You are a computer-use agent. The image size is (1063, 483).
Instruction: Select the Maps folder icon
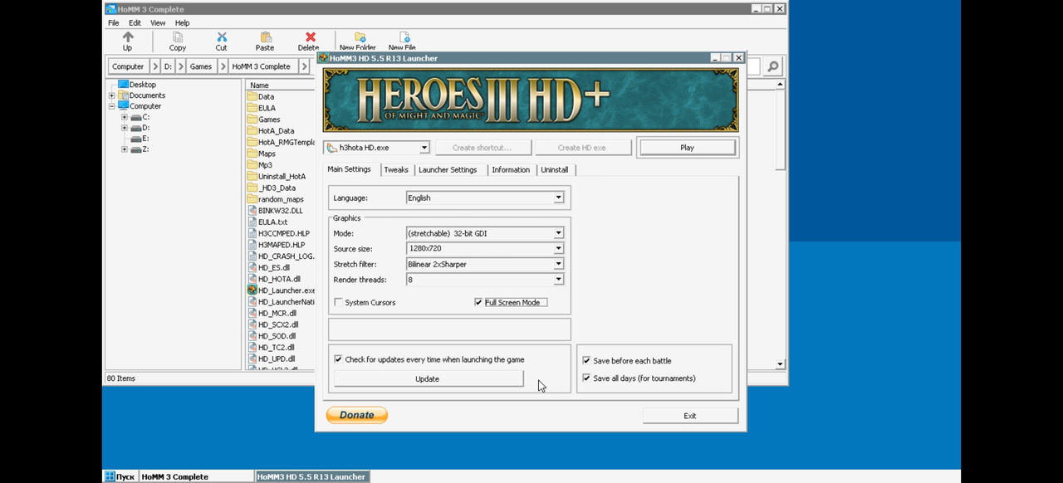tap(252, 154)
